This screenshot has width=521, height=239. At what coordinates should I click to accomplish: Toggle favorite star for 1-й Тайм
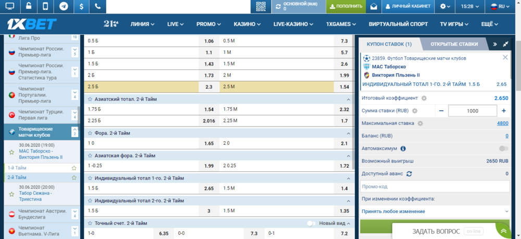click(x=74, y=168)
